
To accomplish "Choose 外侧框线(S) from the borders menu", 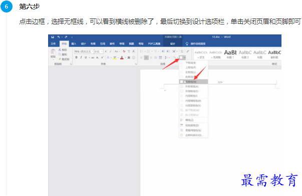I will 193,91.
